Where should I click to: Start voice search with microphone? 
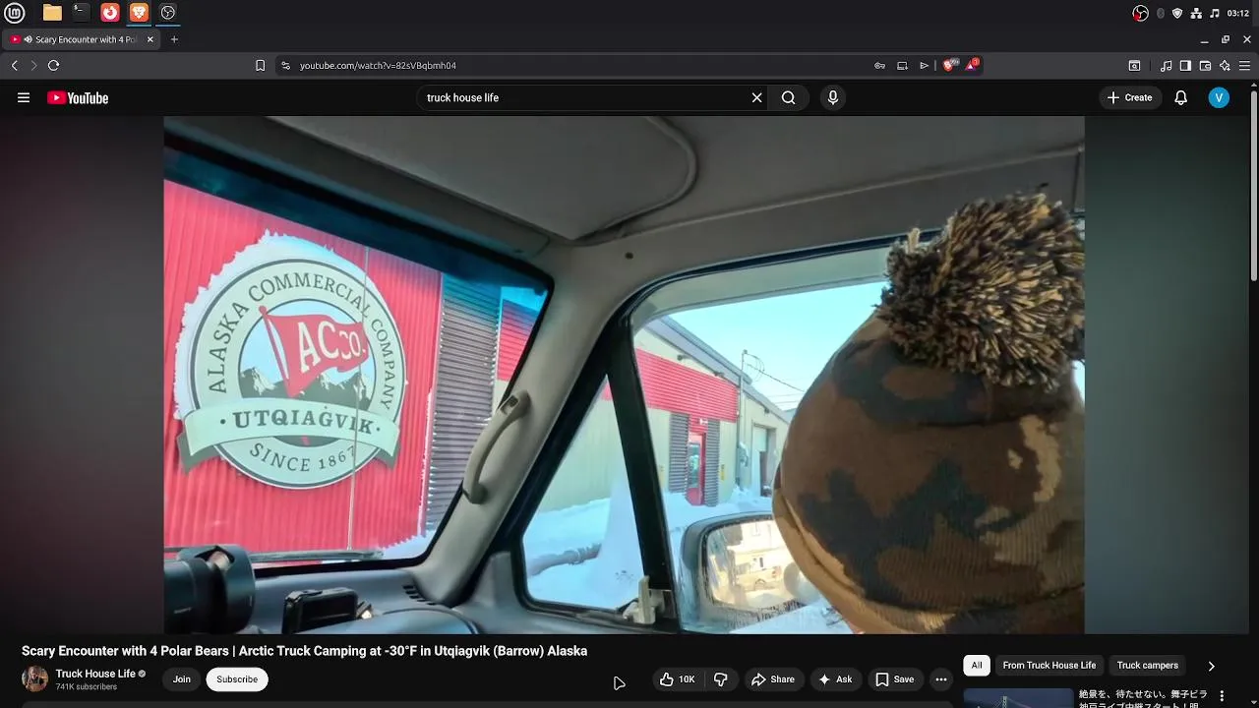833,97
